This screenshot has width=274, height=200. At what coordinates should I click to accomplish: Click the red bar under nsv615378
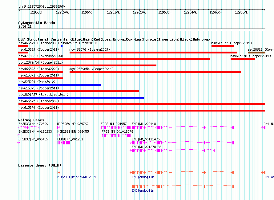pos(243,59)
